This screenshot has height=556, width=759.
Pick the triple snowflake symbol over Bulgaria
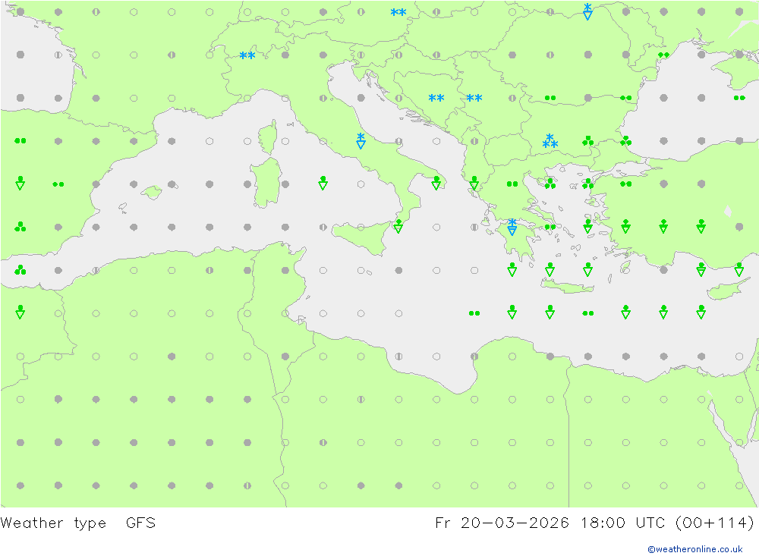pyautogui.click(x=550, y=142)
